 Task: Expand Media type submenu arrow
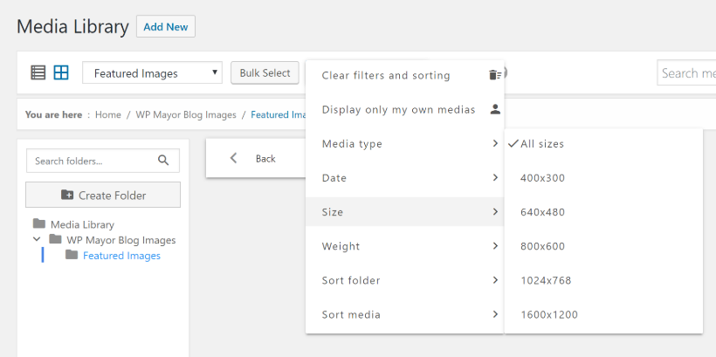pyautogui.click(x=495, y=144)
